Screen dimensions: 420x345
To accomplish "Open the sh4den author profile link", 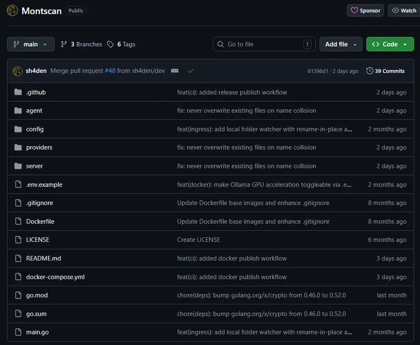I will (36, 71).
